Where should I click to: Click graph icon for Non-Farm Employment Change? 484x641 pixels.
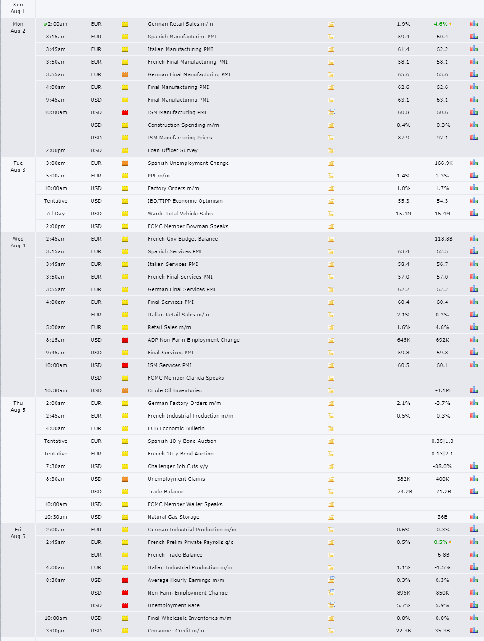474,592
